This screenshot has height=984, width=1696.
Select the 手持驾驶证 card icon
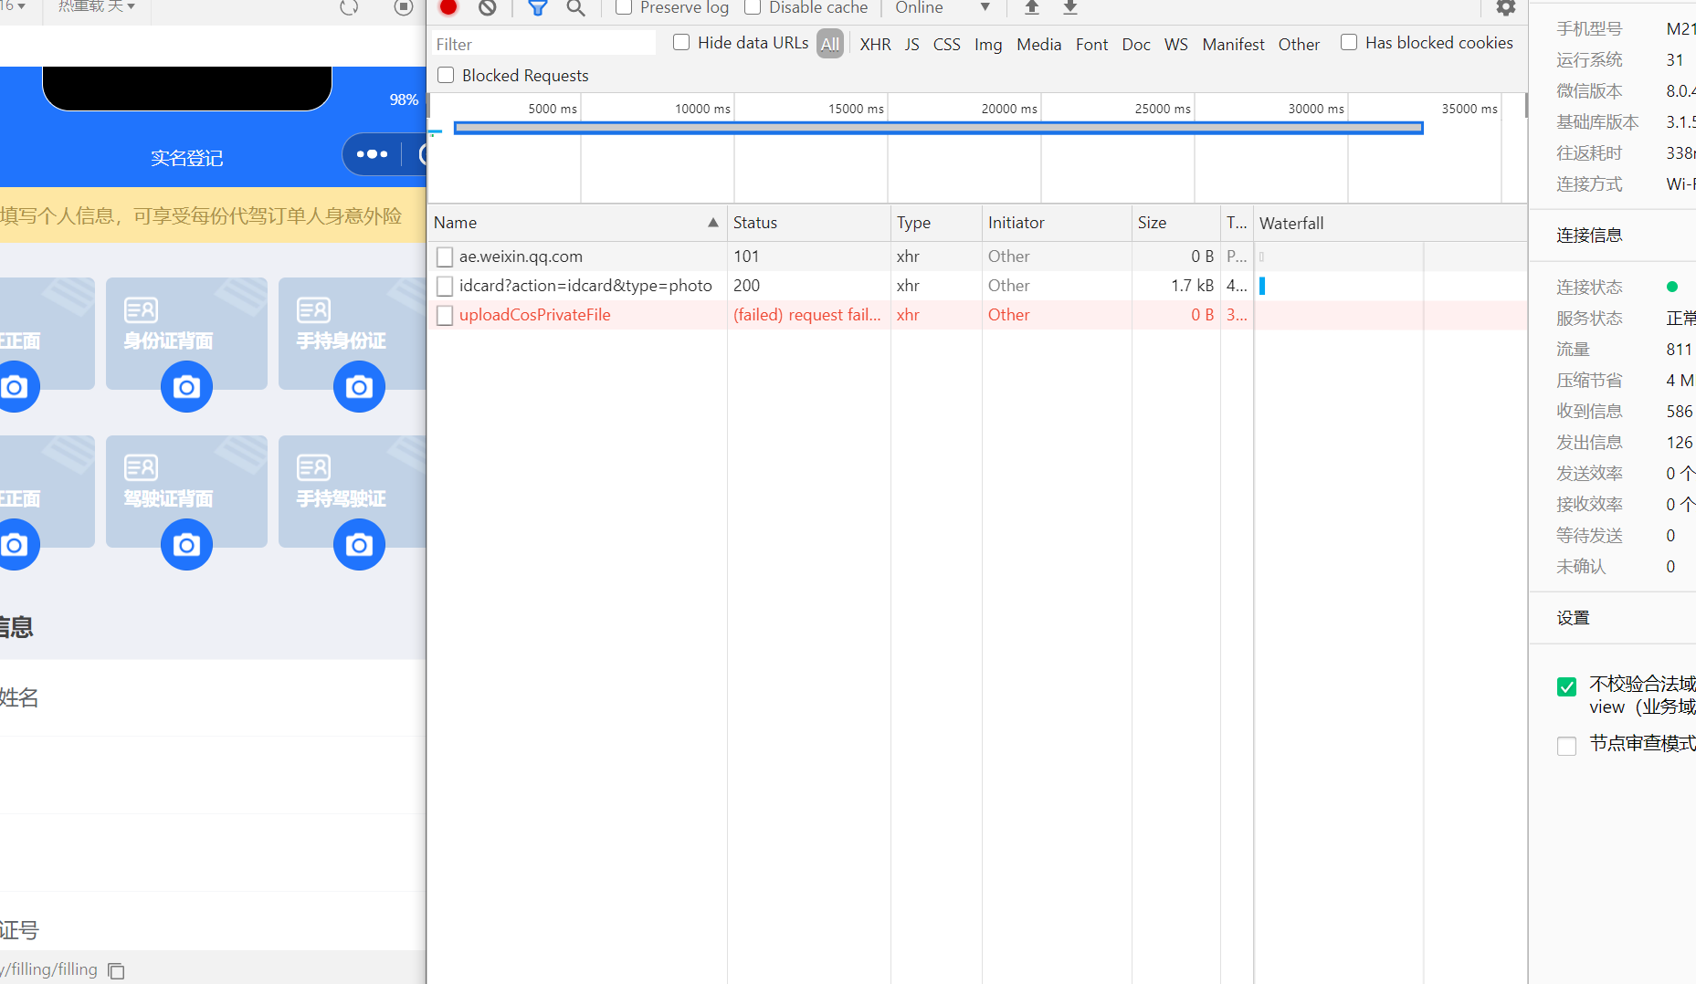pyautogui.click(x=313, y=468)
